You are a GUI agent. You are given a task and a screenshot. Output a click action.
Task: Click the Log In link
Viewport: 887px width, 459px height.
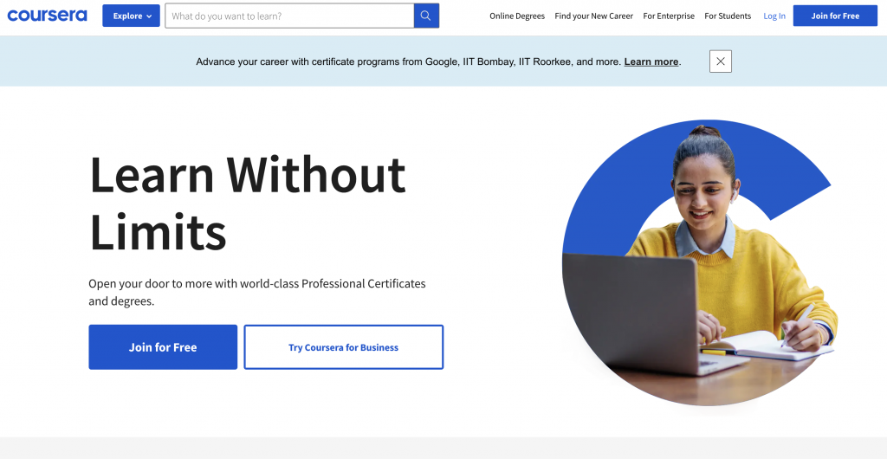(x=774, y=16)
